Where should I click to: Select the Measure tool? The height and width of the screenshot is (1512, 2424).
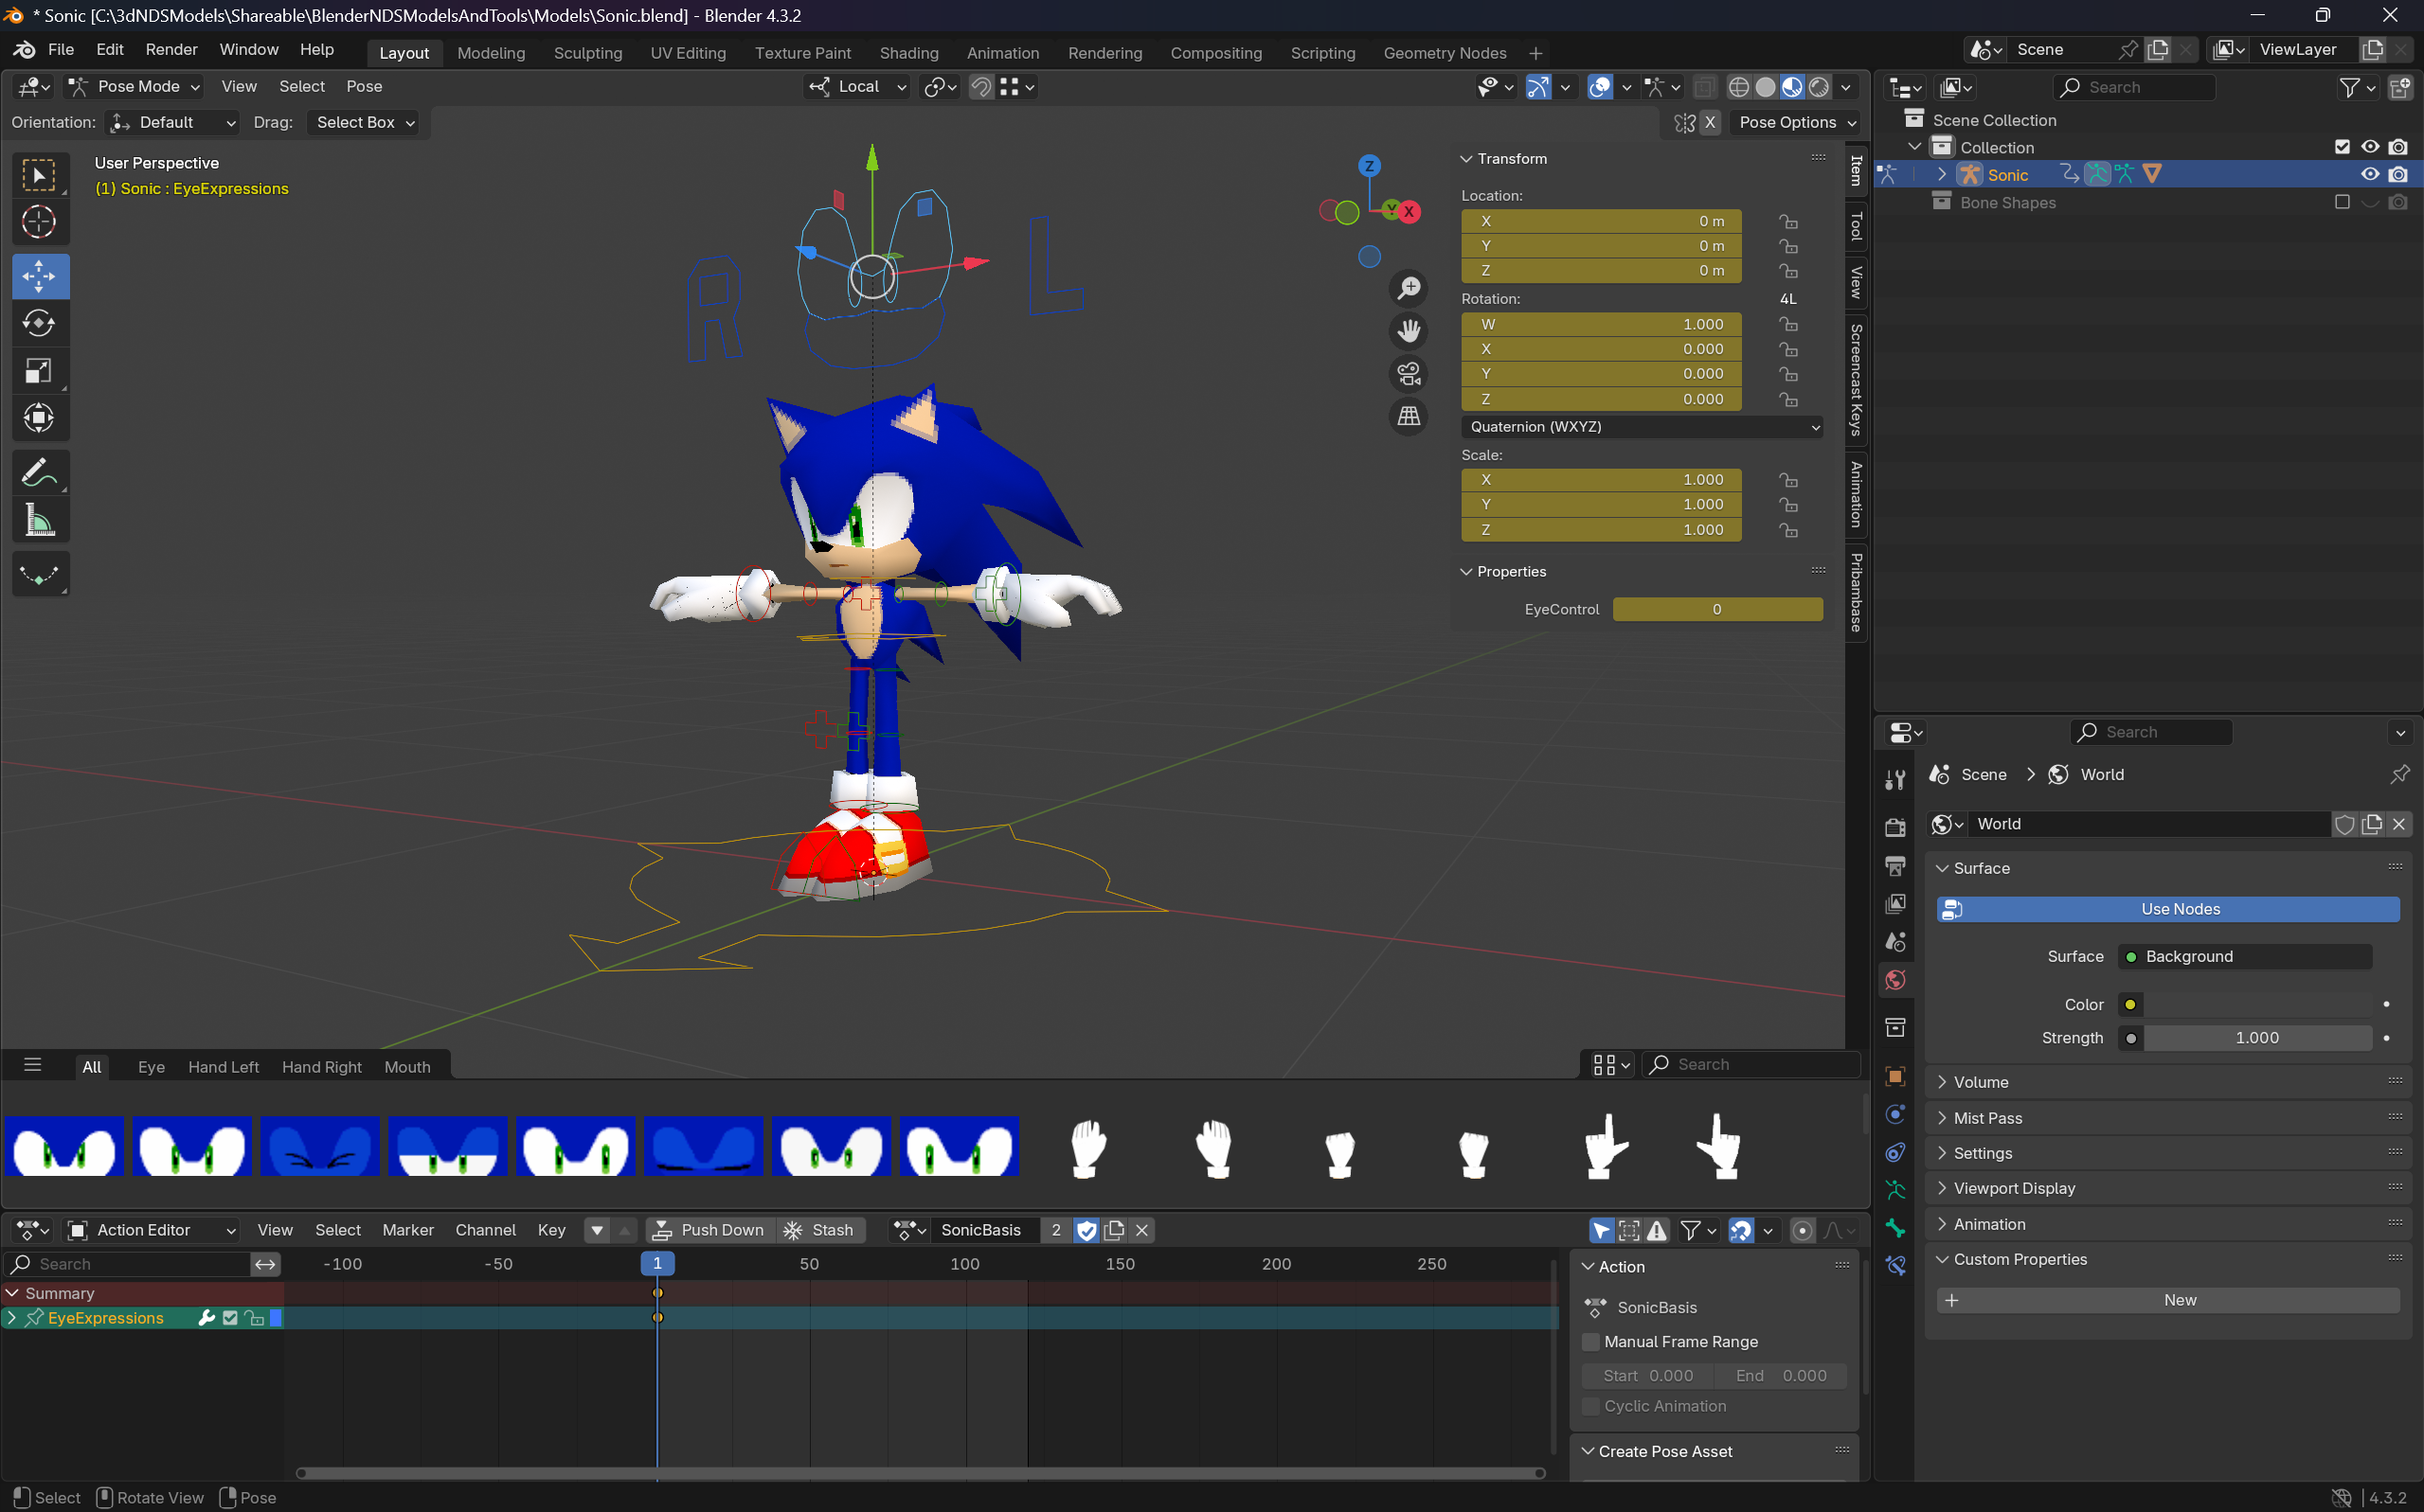click(39, 520)
